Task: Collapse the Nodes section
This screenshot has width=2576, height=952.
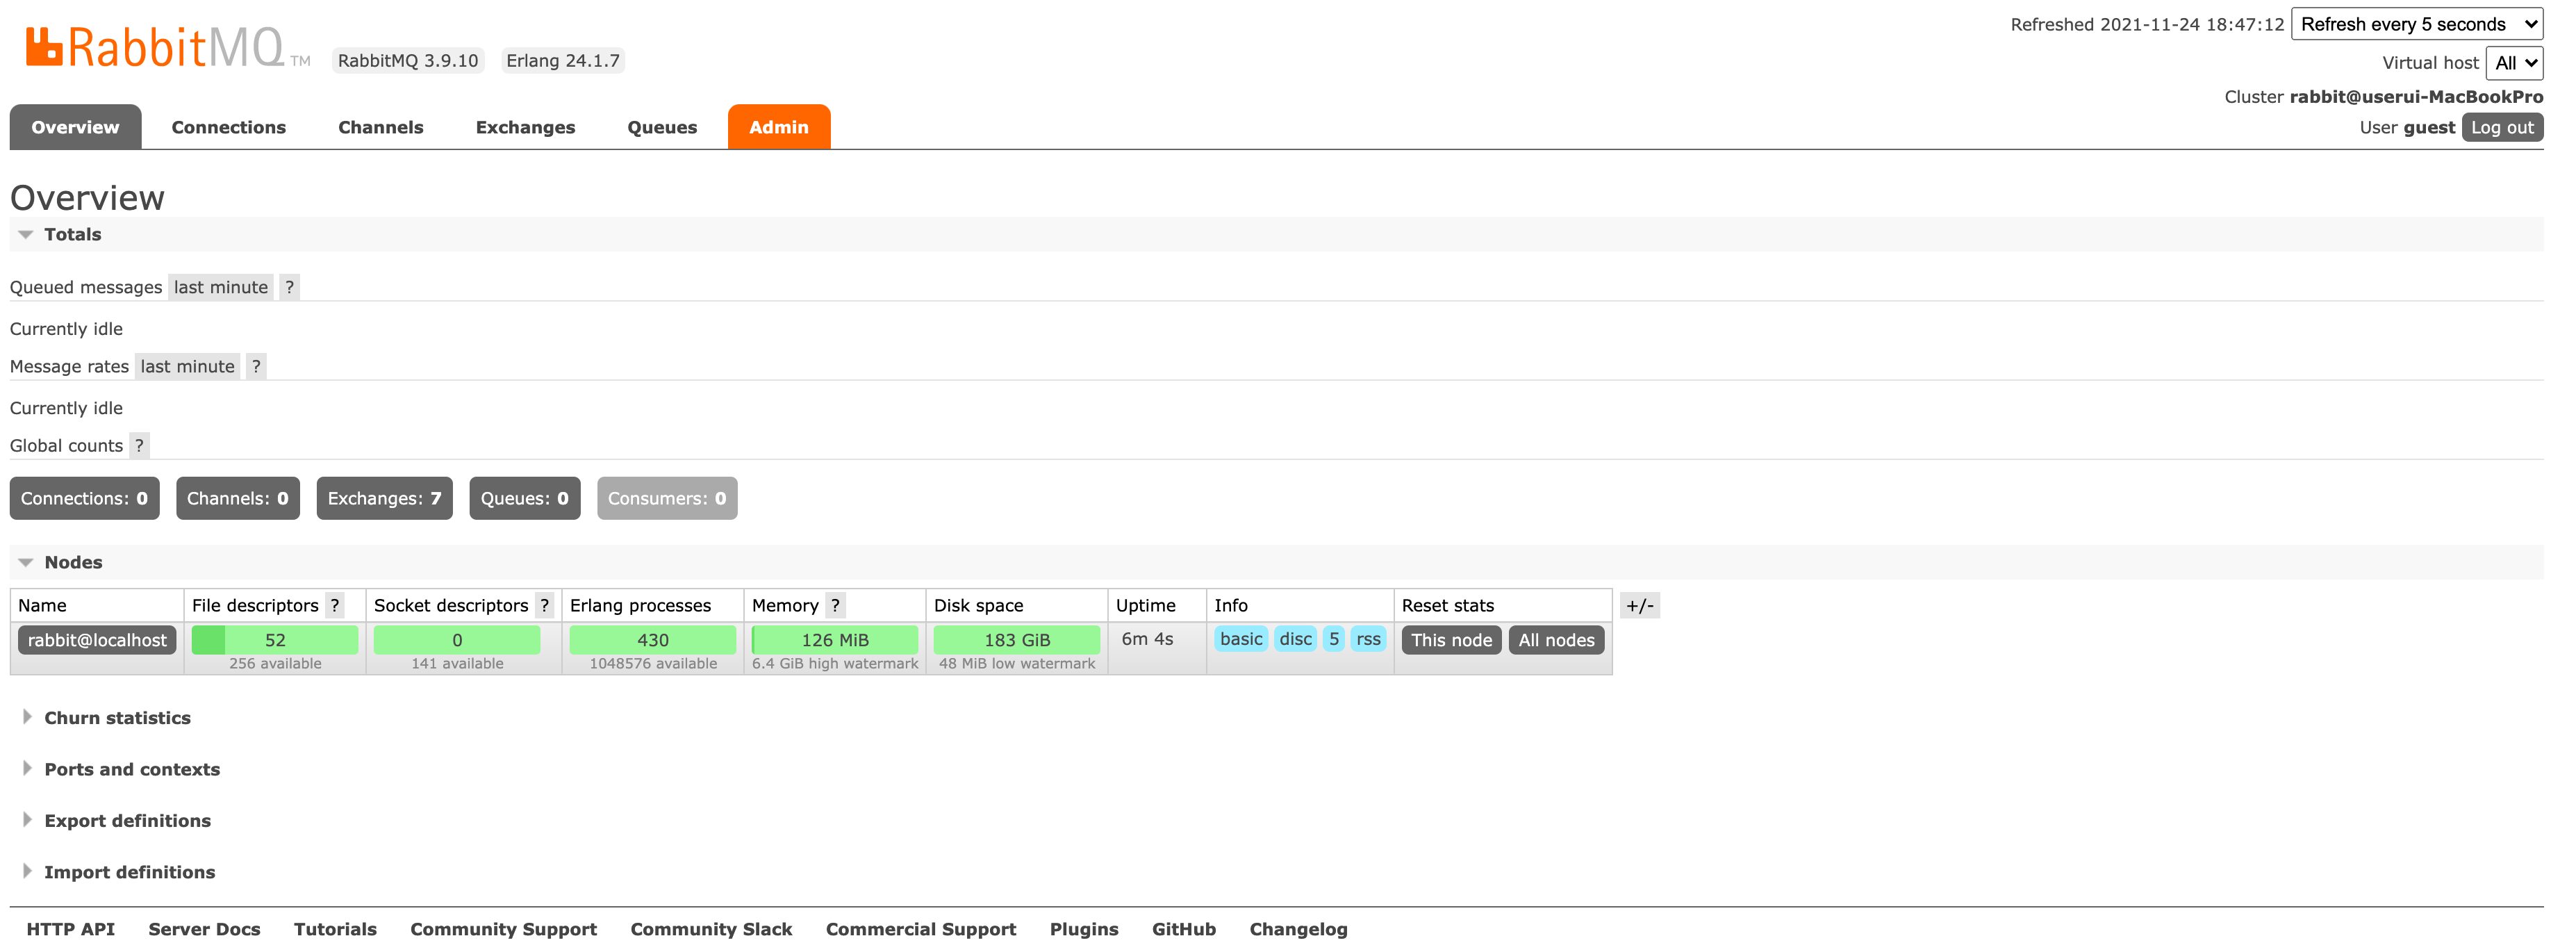Action: point(72,562)
